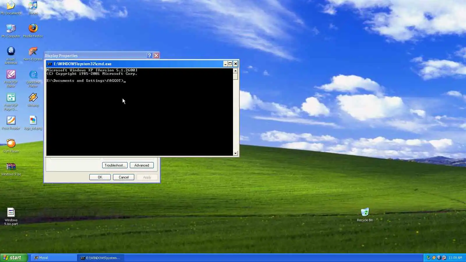Viewport: 466px width, 262px height.
Task: Select the QuickTime Player desktop shortcut
Action: click(33, 78)
